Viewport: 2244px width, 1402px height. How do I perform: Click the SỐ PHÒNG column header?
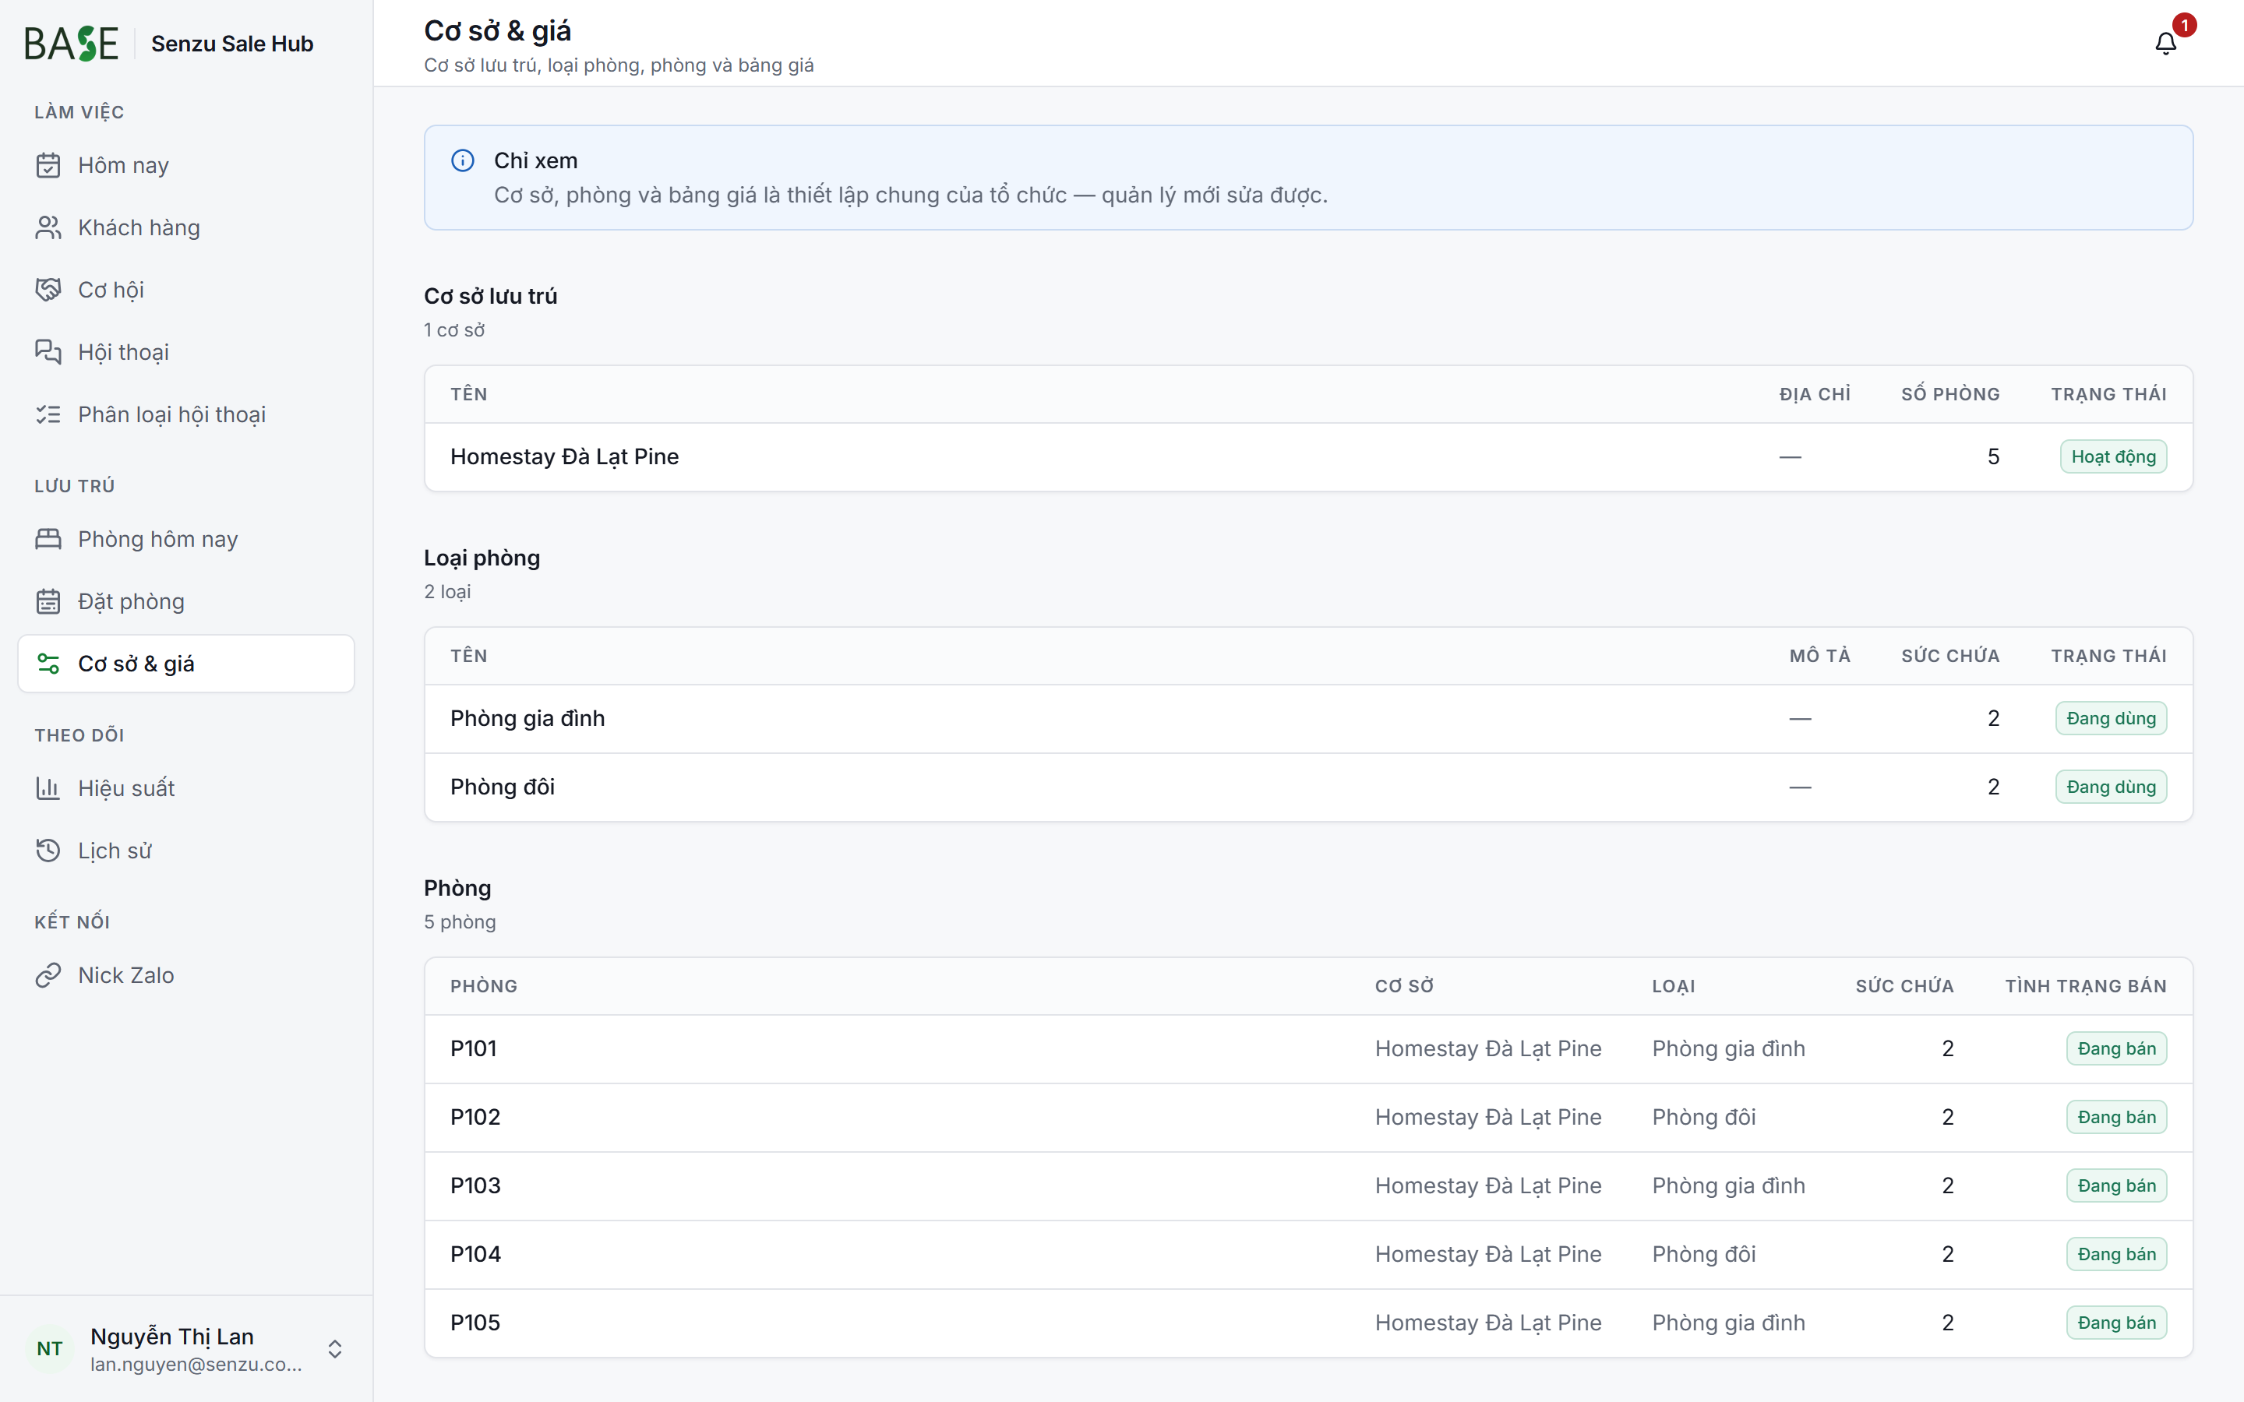point(1950,394)
